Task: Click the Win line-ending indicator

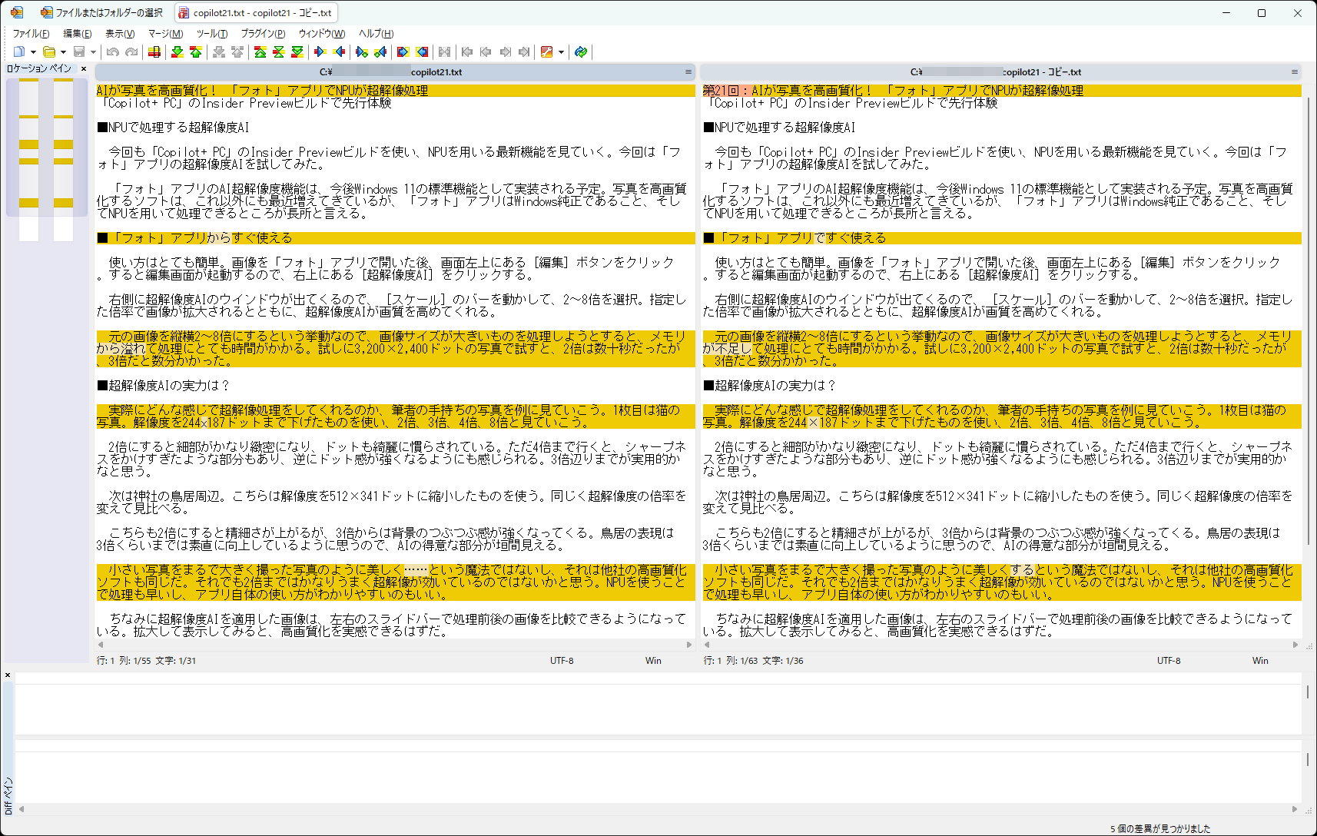Action: click(653, 660)
